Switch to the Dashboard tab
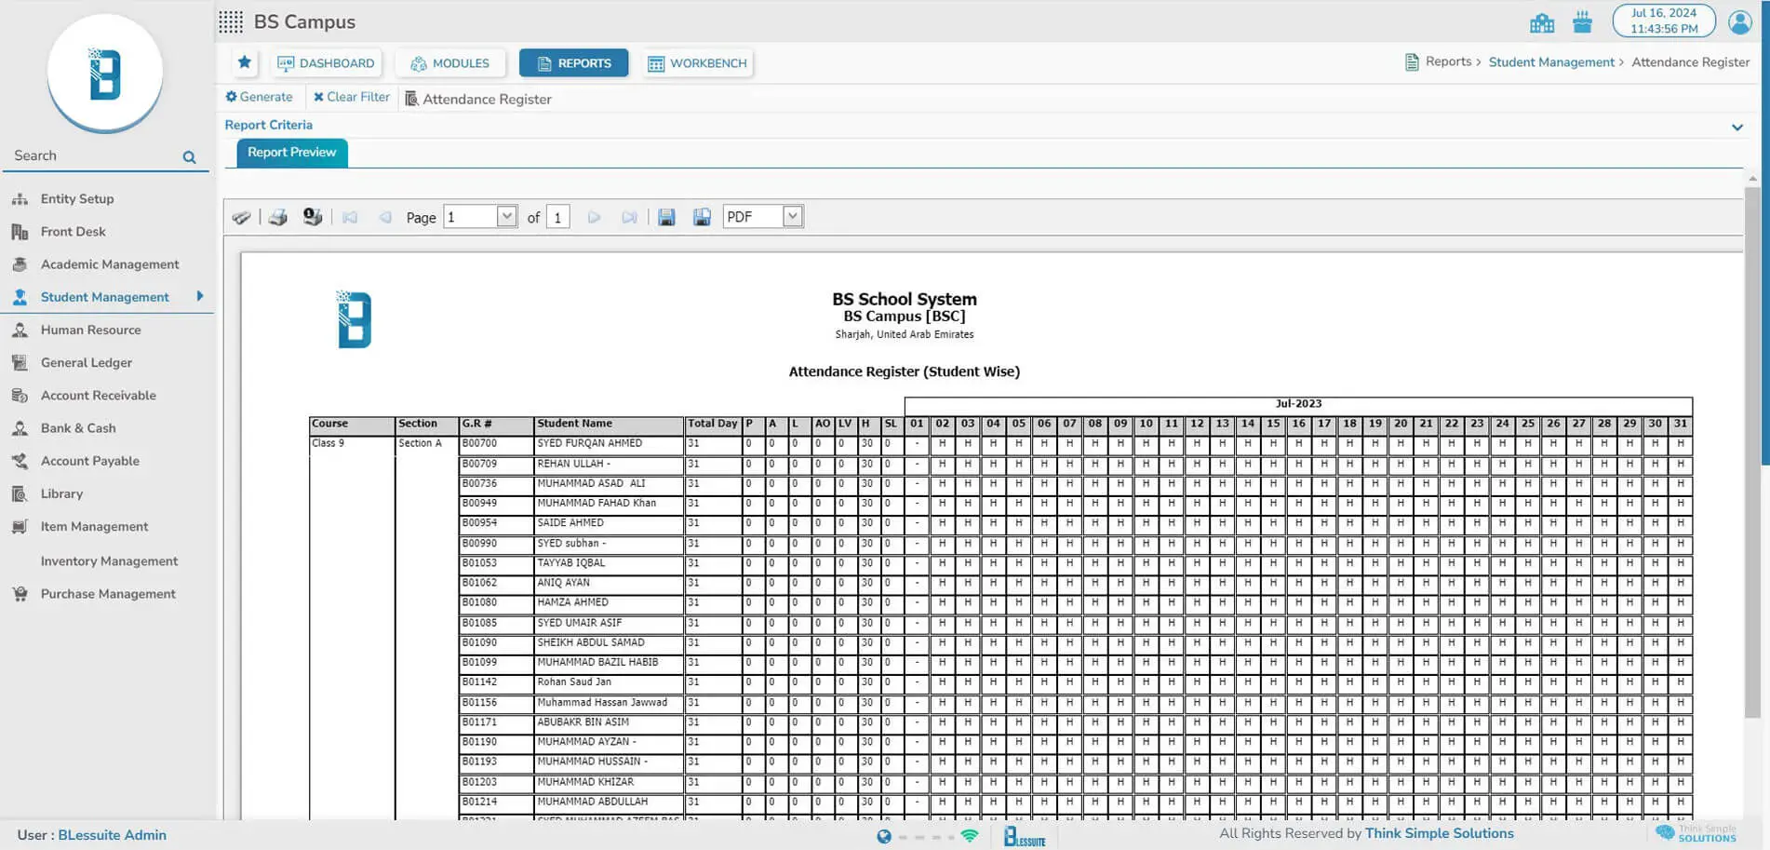Screen dimensions: 1770x850 327,63
